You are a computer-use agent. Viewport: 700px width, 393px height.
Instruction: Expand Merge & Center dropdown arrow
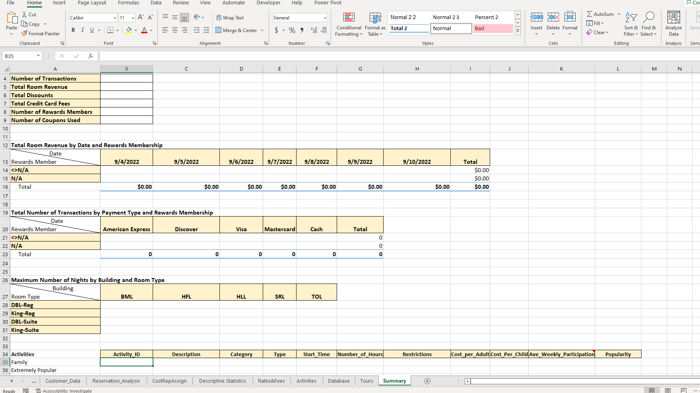[x=262, y=31]
